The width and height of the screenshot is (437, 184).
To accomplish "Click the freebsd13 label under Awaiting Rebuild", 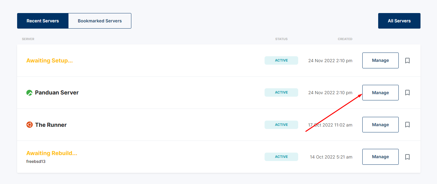I will (36, 161).
